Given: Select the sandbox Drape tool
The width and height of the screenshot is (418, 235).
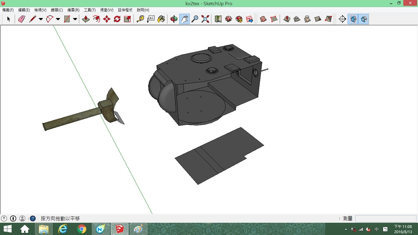Looking at the screenshot, I should pyautogui.click(x=308, y=19).
